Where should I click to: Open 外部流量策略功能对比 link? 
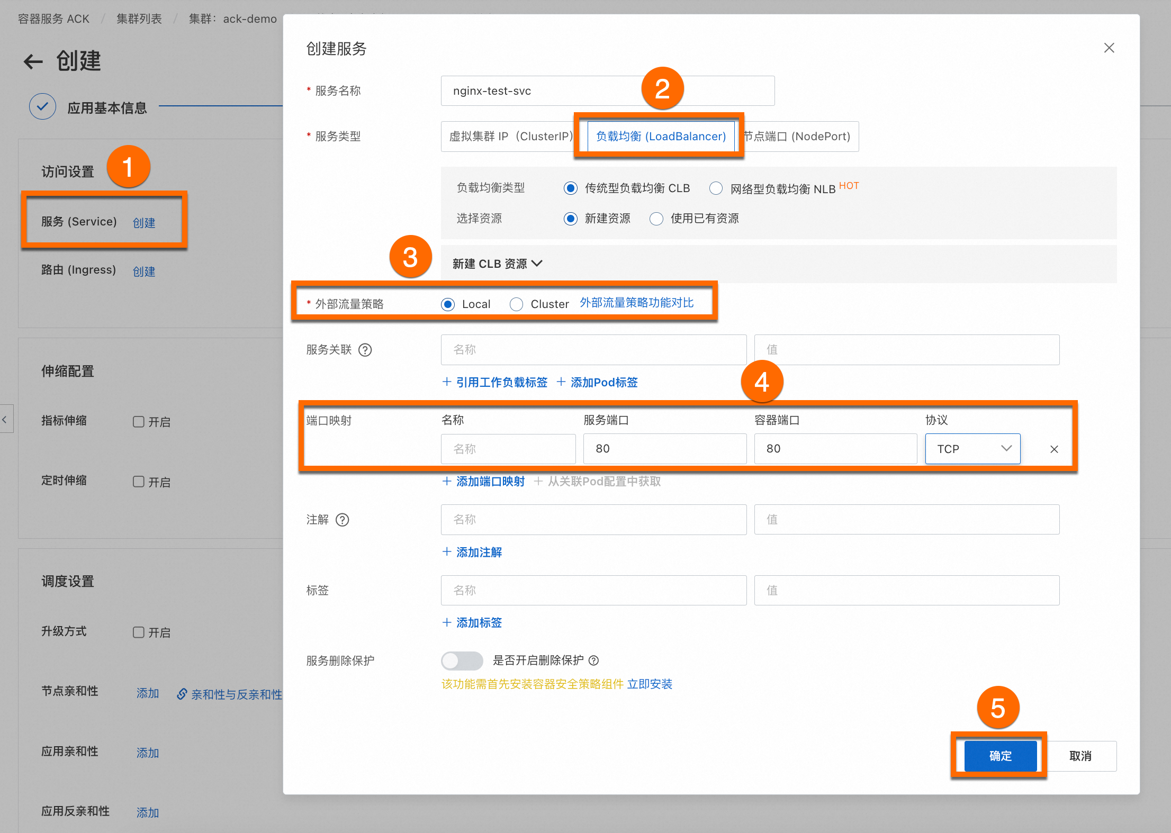pos(636,303)
